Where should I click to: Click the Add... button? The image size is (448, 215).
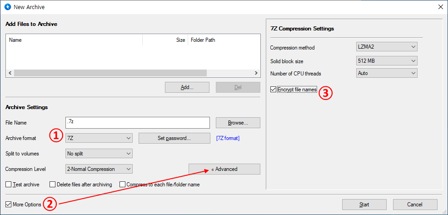tap(187, 87)
